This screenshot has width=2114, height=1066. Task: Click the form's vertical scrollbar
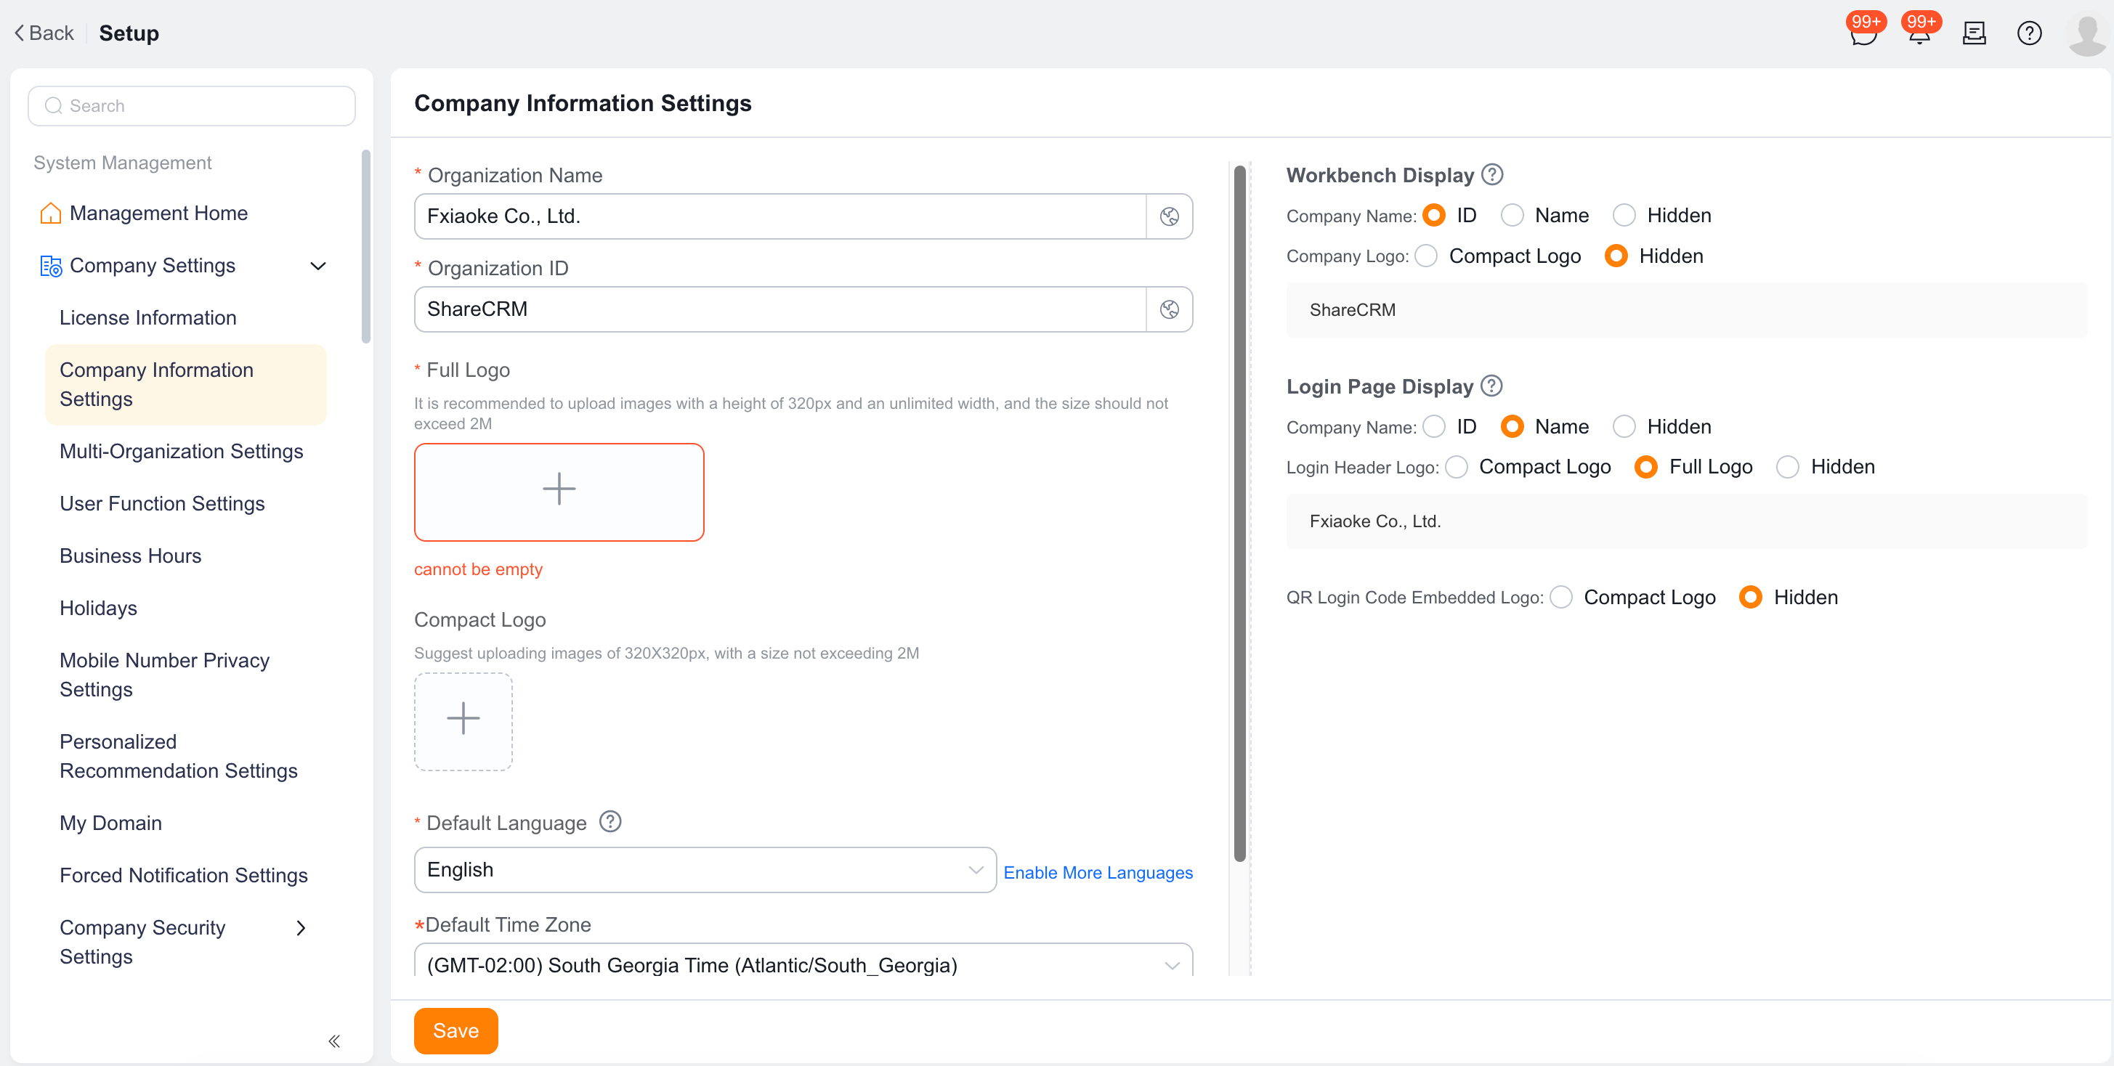[x=1239, y=513]
